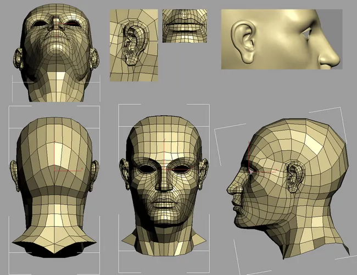This screenshot has height=275, width=357.
Task: Select the back-view head wireframe model
Action: coord(54,187)
